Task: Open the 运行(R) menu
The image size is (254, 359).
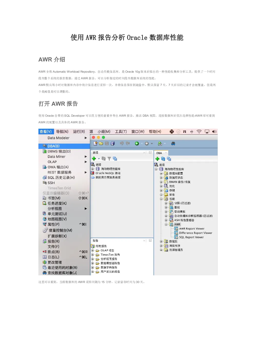Action: (x=79, y=132)
